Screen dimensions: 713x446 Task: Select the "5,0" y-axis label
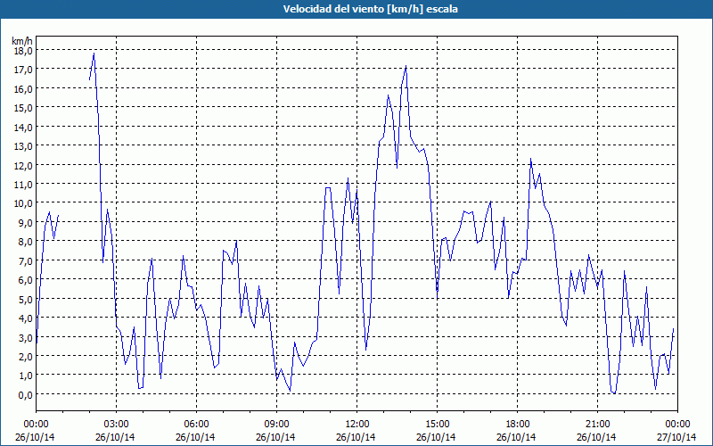[26, 300]
